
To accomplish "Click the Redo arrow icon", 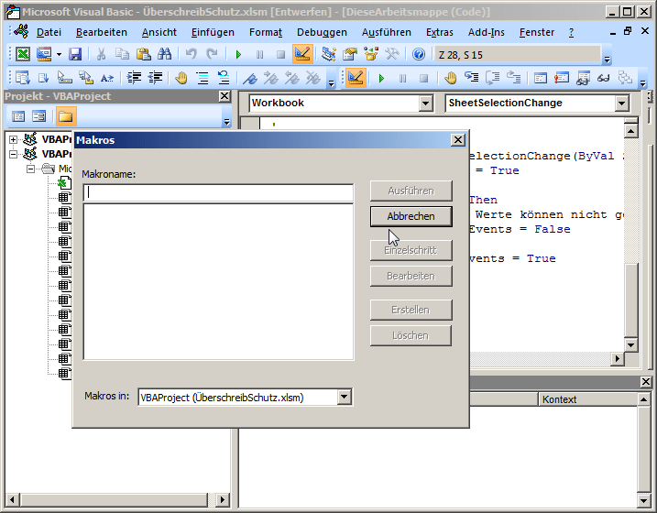I will (212, 54).
